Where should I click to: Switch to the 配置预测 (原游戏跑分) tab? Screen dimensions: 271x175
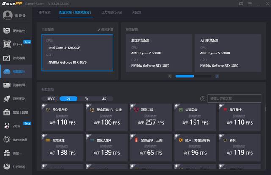coord(75,12)
